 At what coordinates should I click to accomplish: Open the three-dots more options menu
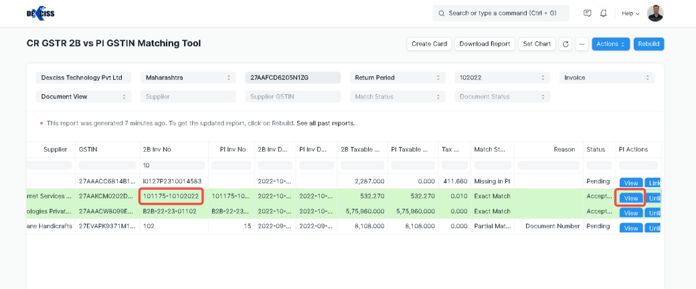click(582, 44)
